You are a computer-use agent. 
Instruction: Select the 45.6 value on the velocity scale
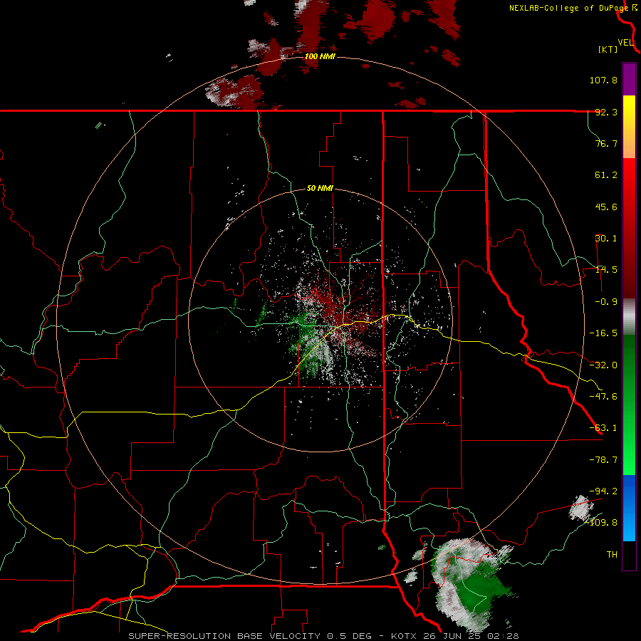click(606, 207)
